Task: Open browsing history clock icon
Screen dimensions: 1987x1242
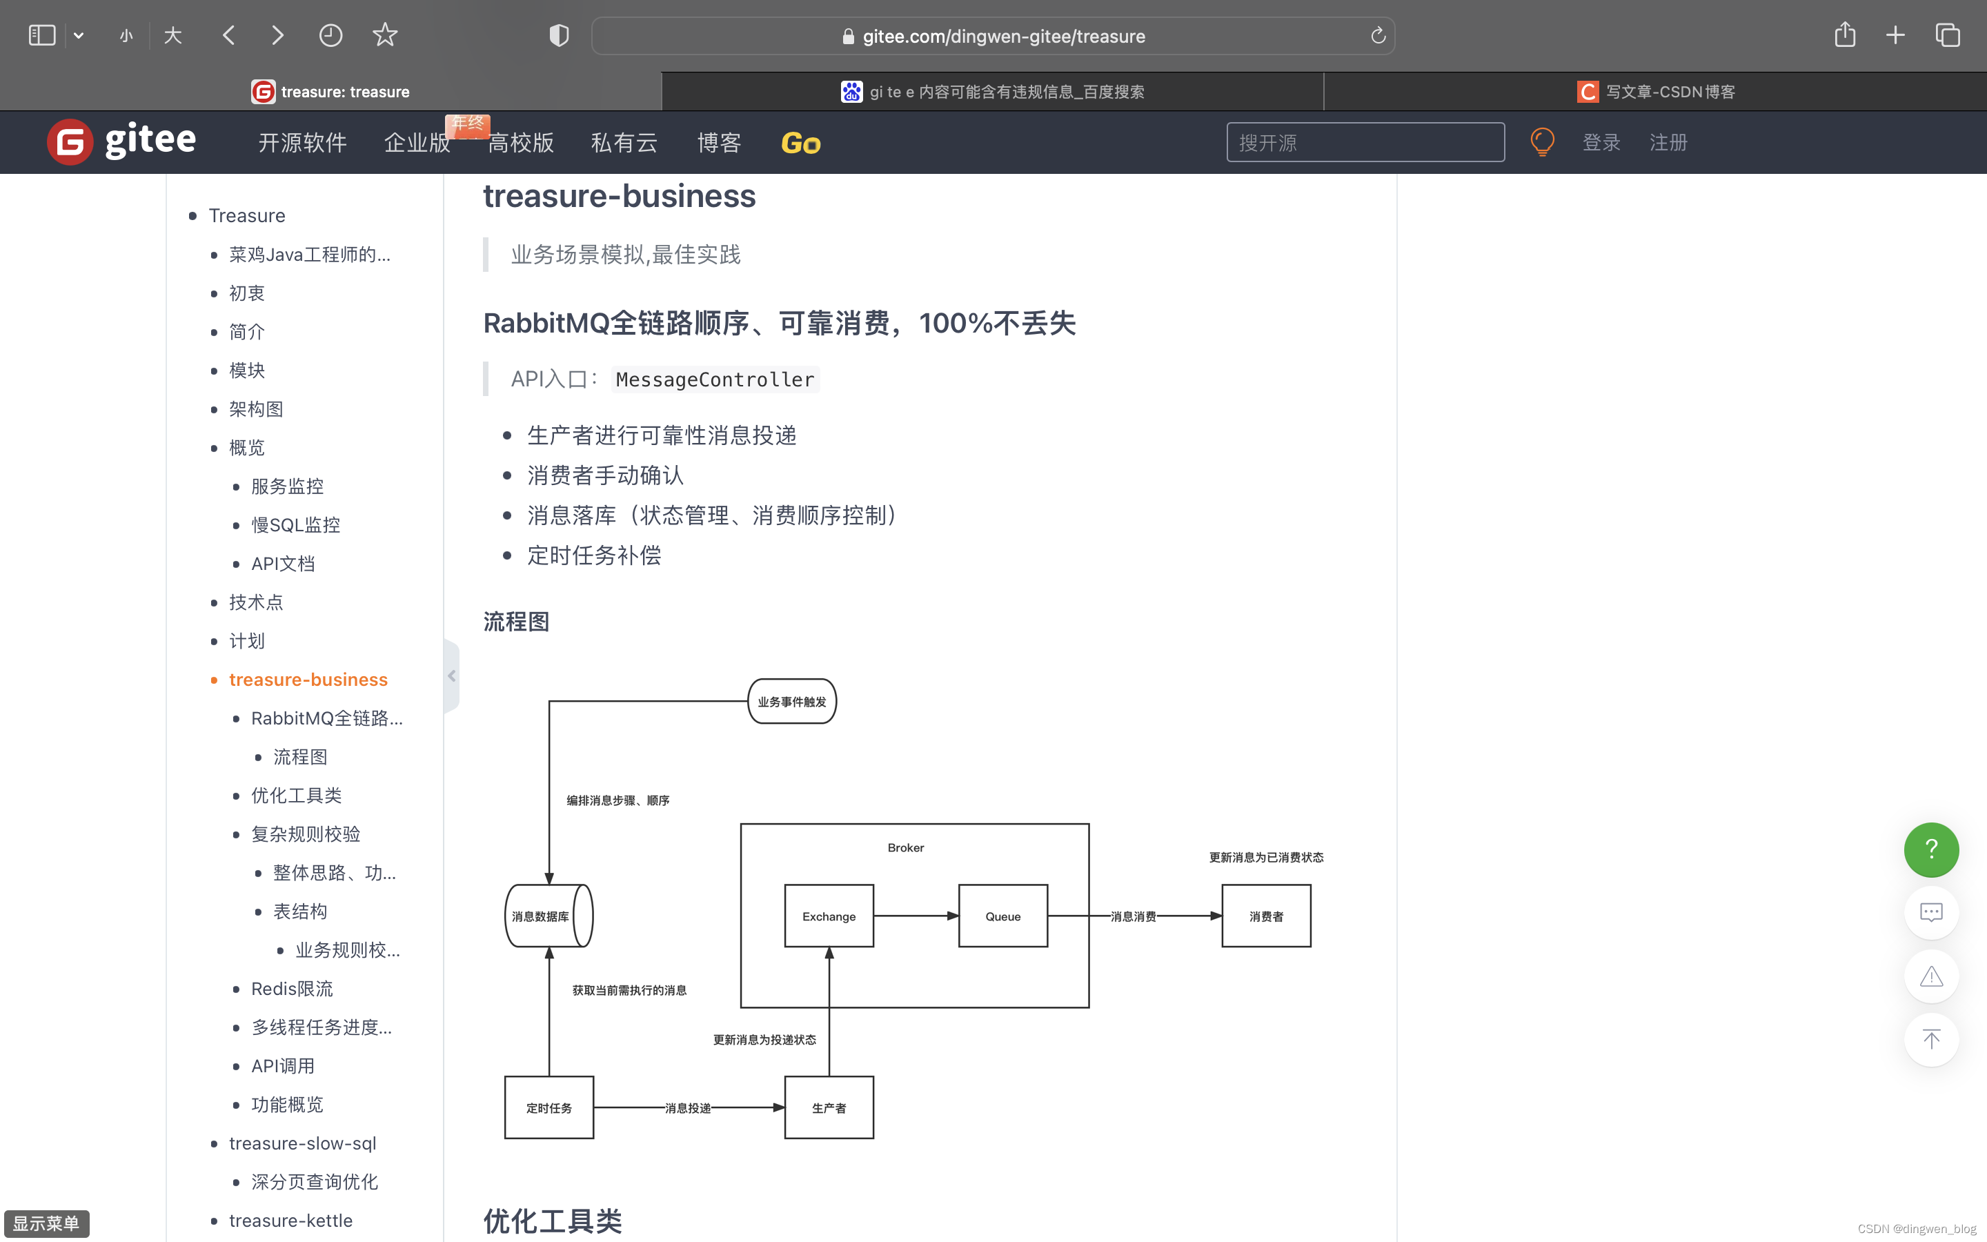Action: click(330, 35)
